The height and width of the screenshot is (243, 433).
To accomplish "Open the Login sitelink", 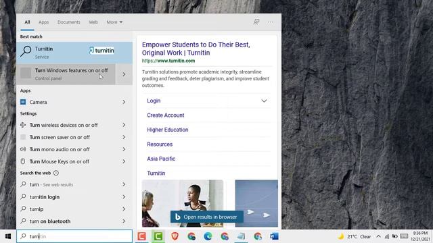I will click(x=154, y=101).
